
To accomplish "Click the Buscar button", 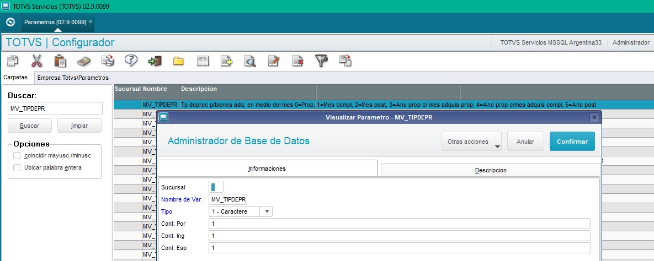I will coord(30,126).
